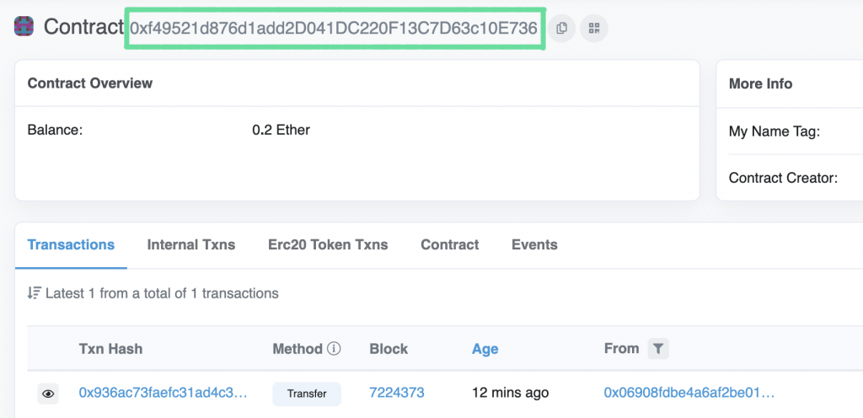
Task: Click the 0.2 Ether balance value
Action: click(x=281, y=131)
